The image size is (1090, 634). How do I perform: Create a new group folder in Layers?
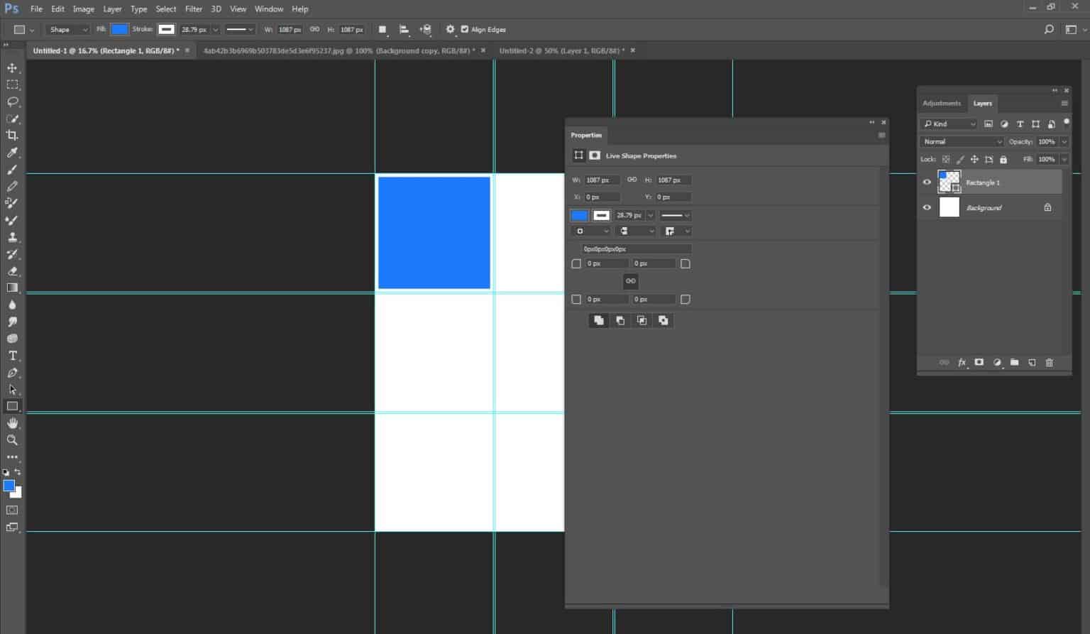pos(1014,362)
